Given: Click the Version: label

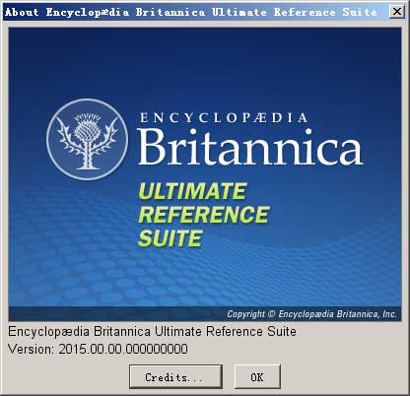Looking at the screenshot, I should [31, 349].
